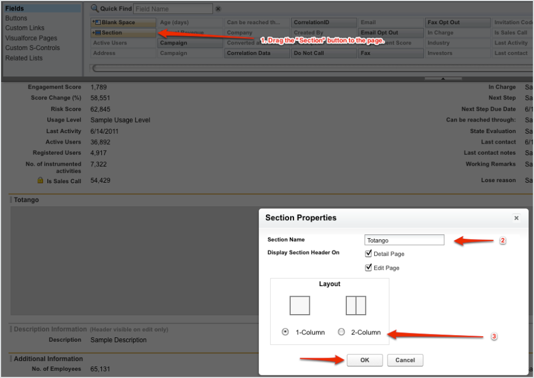Click the Risk Score field label

point(66,109)
